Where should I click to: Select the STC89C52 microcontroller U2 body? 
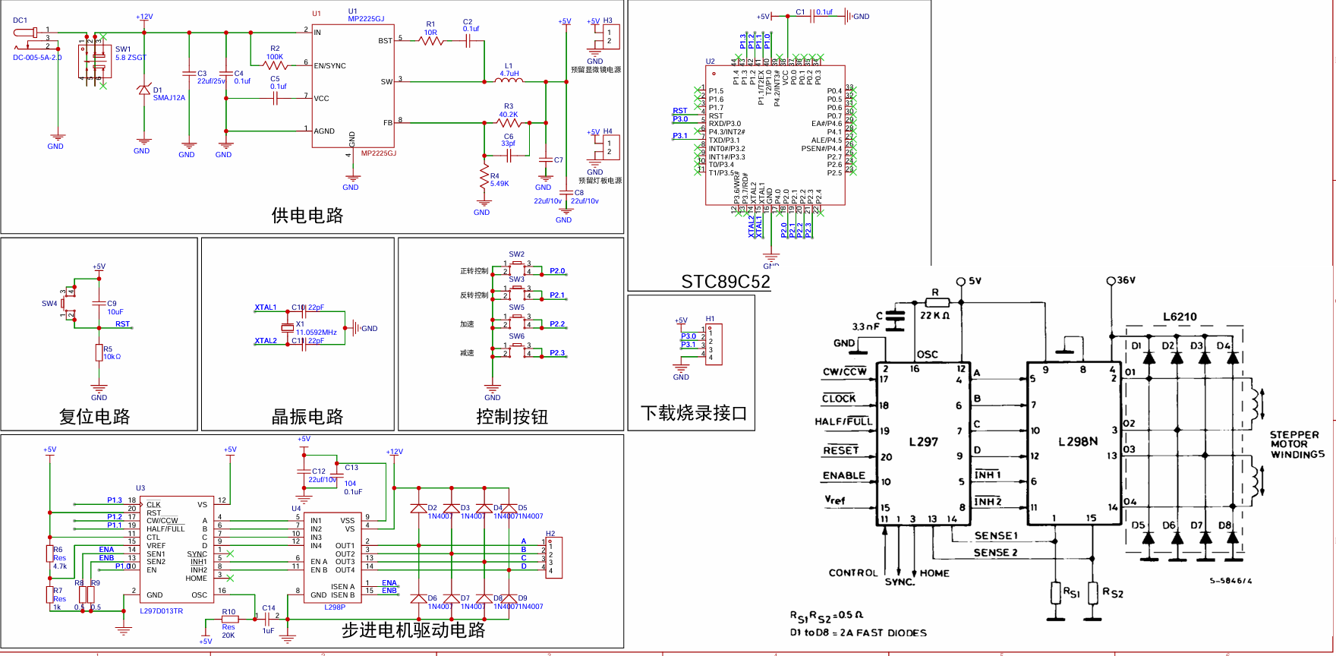coord(775,134)
